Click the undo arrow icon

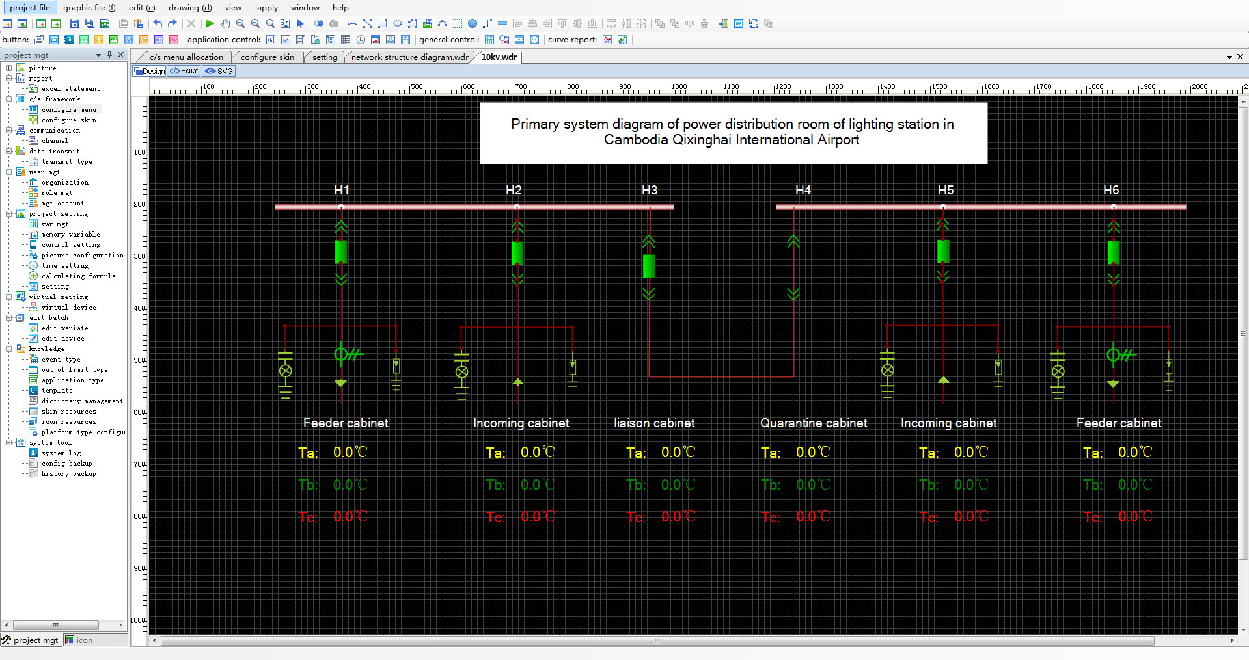point(158,23)
